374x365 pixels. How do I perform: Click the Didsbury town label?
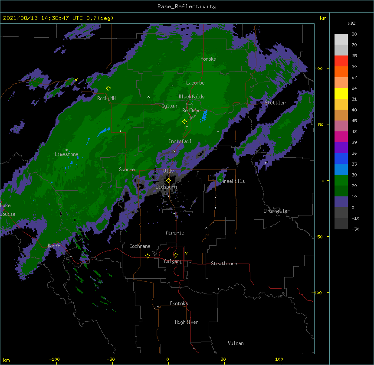[167, 187]
